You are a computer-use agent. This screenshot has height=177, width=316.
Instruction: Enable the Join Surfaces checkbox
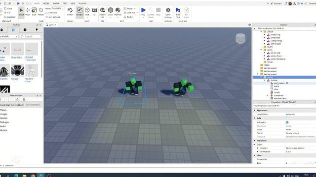coord(47,17)
